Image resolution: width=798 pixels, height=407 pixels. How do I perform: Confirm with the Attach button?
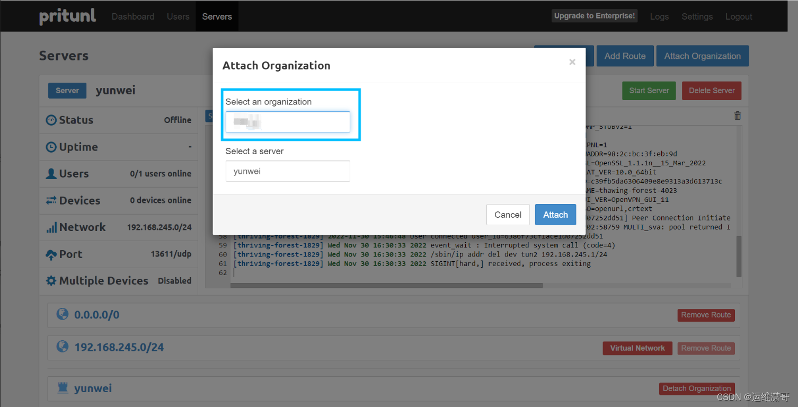point(555,215)
